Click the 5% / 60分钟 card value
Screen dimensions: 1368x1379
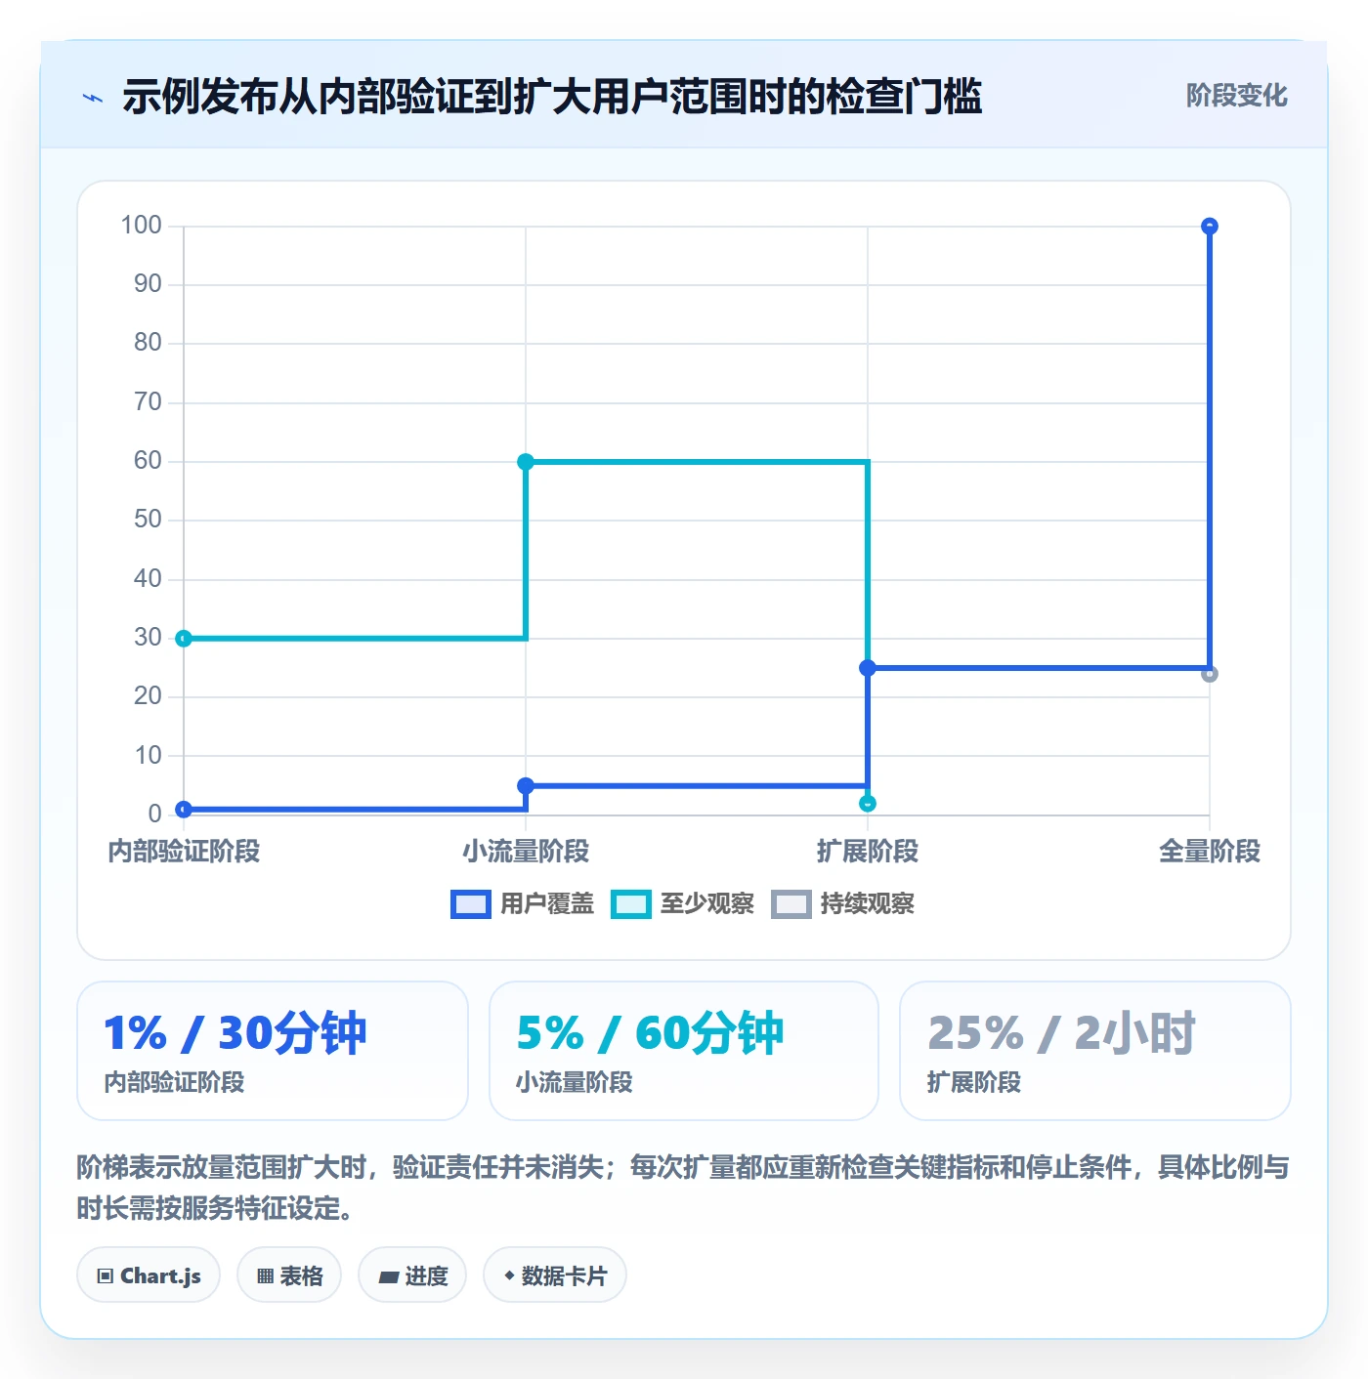650,1033
